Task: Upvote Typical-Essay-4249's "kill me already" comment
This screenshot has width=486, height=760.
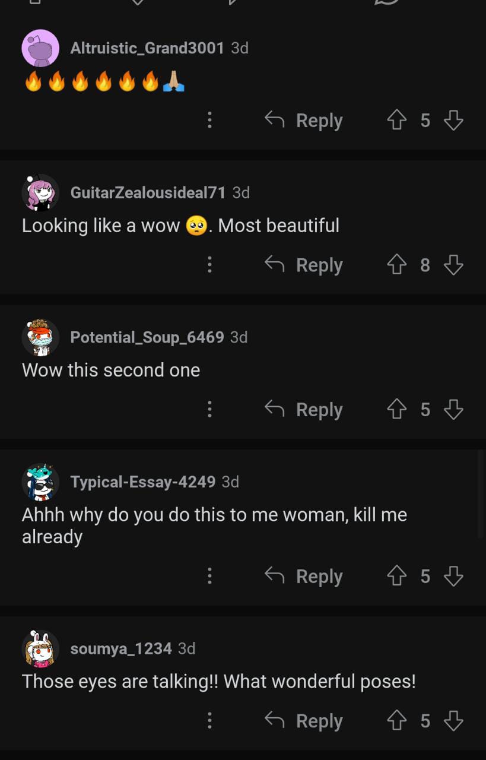Action: (x=396, y=576)
